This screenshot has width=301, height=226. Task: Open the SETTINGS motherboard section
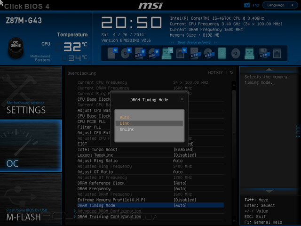(x=31, y=92)
